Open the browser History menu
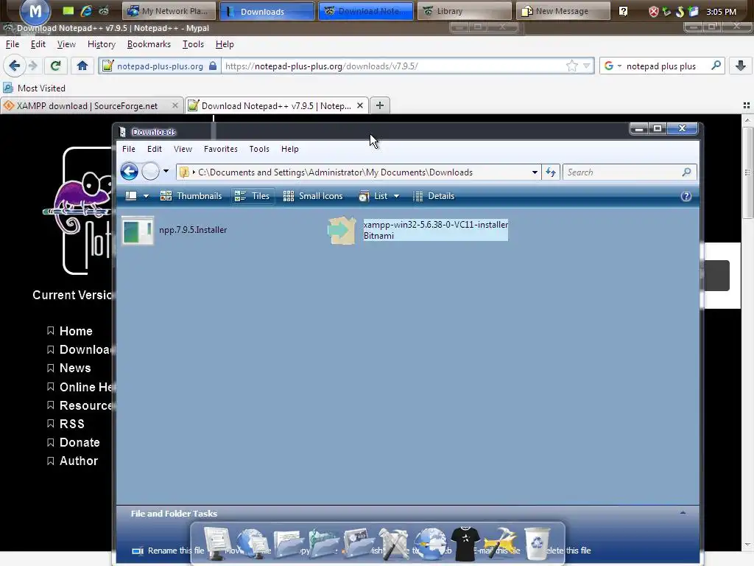 point(102,44)
